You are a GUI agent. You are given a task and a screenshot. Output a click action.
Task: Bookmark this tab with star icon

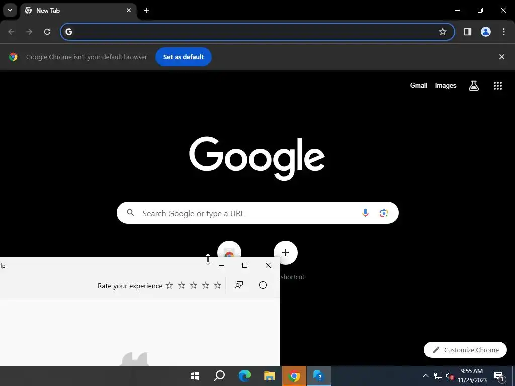point(443,32)
